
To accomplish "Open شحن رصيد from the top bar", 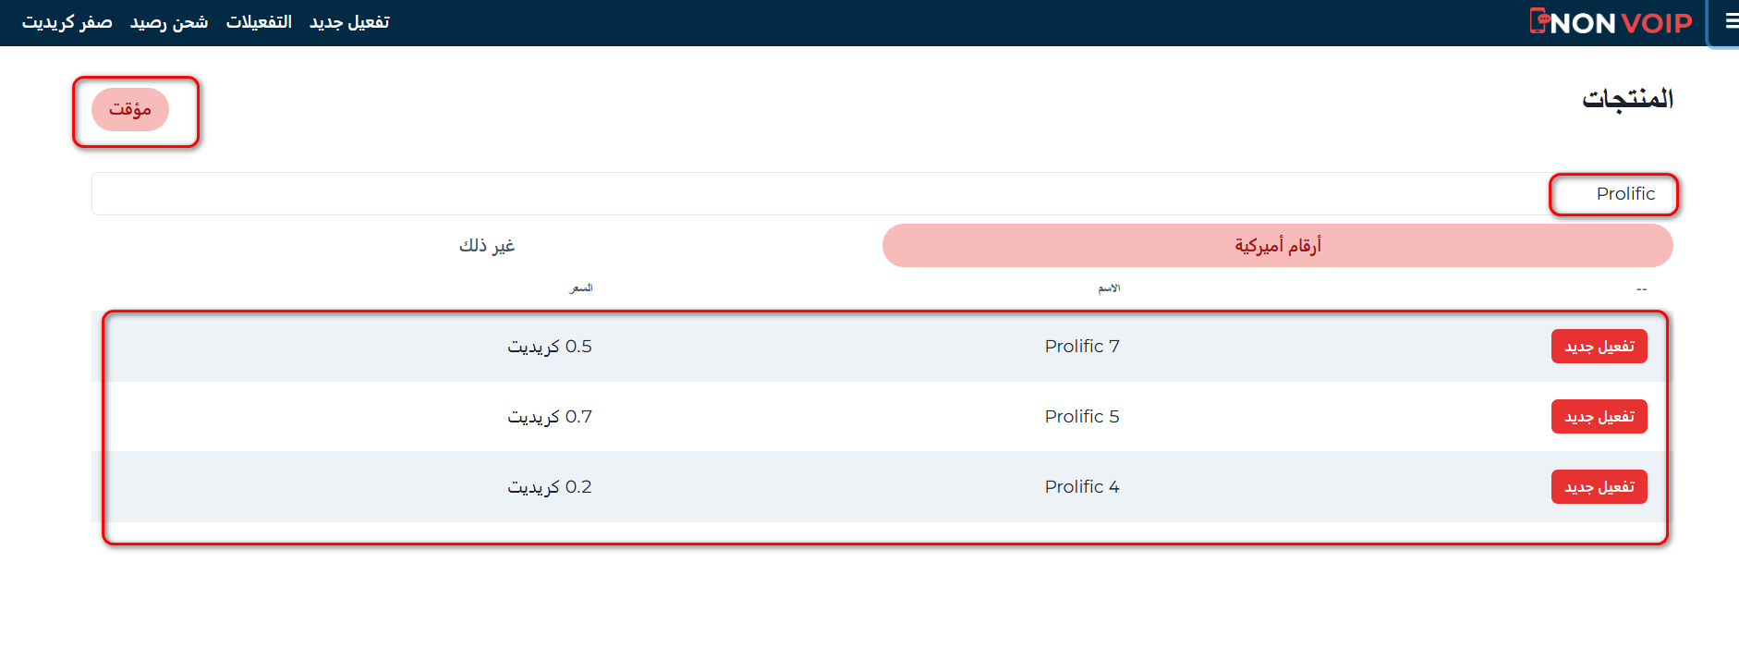I will click(169, 22).
